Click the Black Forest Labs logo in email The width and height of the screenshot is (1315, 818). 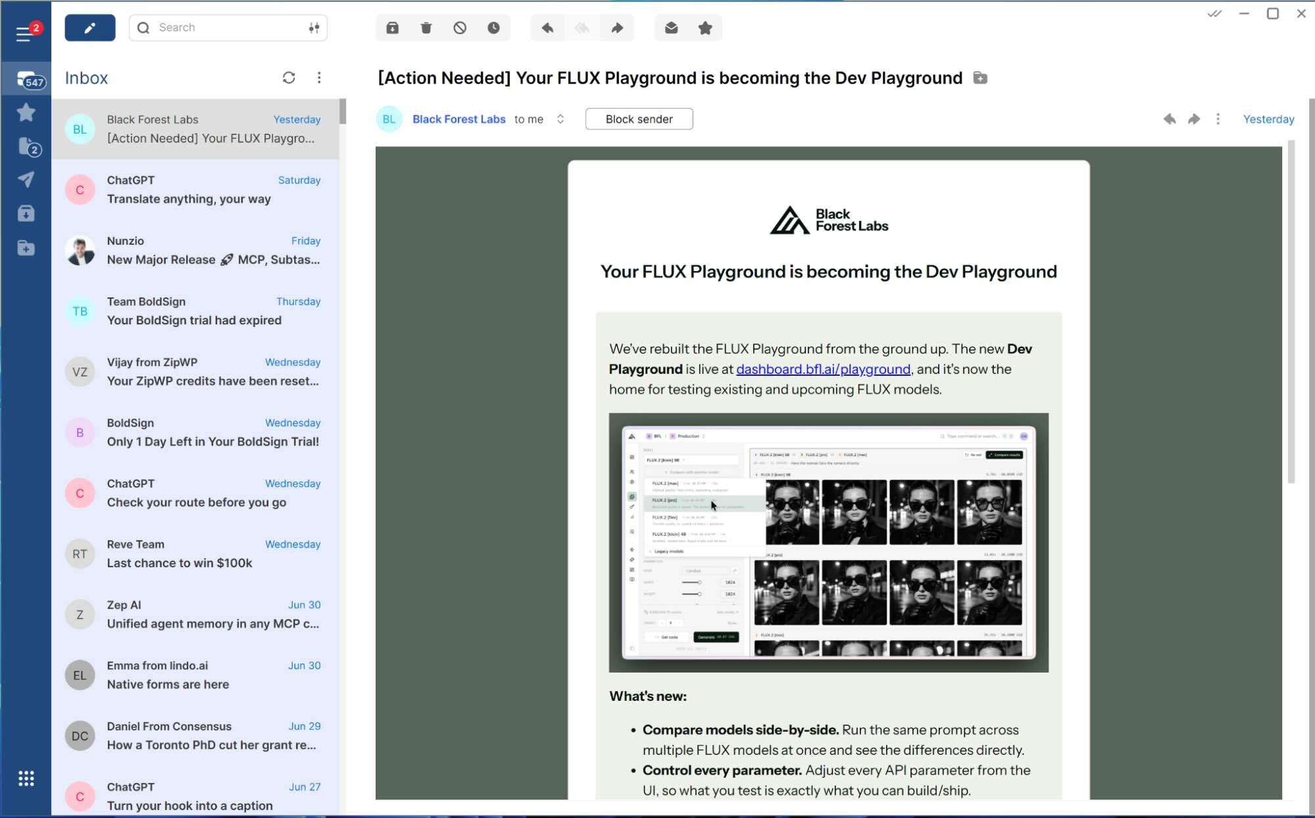click(828, 220)
